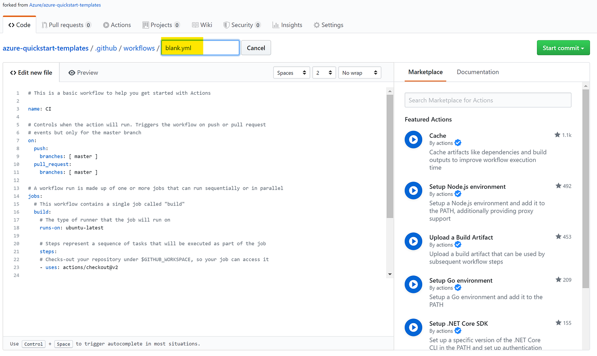Viewport: 597px width, 356px height.
Task: Click the Search Marketplace for Actions field
Action: coord(487,100)
